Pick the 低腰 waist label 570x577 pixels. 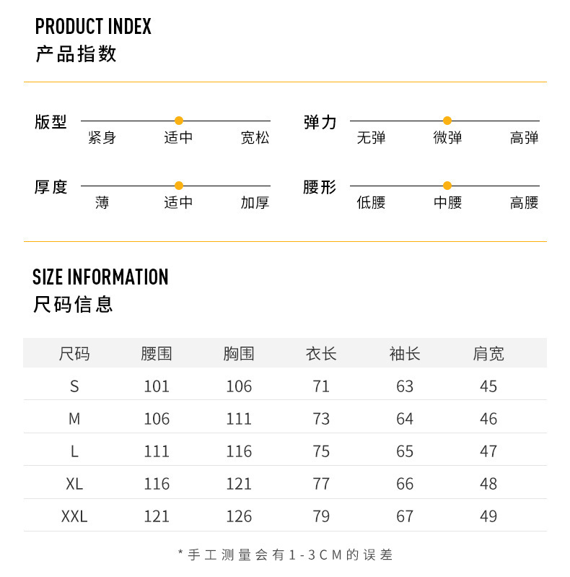(x=371, y=203)
